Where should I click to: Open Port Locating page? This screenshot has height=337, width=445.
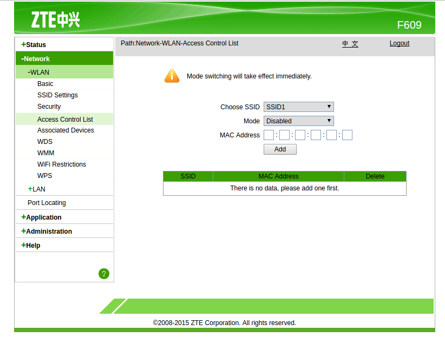pos(47,203)
